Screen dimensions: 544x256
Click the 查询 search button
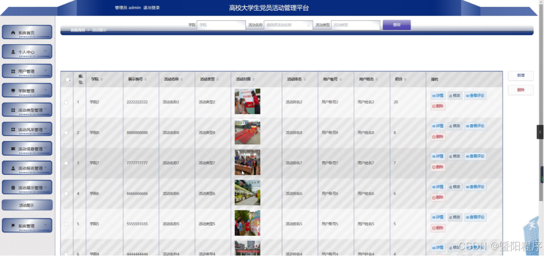(397, 25)
